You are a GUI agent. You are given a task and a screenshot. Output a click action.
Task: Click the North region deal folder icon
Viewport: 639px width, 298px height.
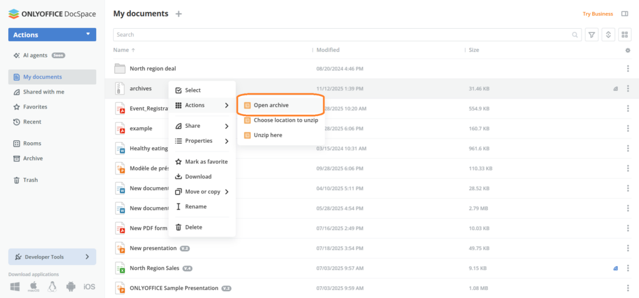coord(120,69)
